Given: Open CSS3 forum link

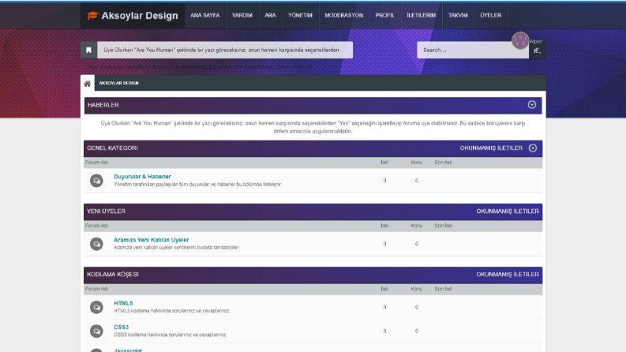Looking at the screenshot, I should point(121,327).
